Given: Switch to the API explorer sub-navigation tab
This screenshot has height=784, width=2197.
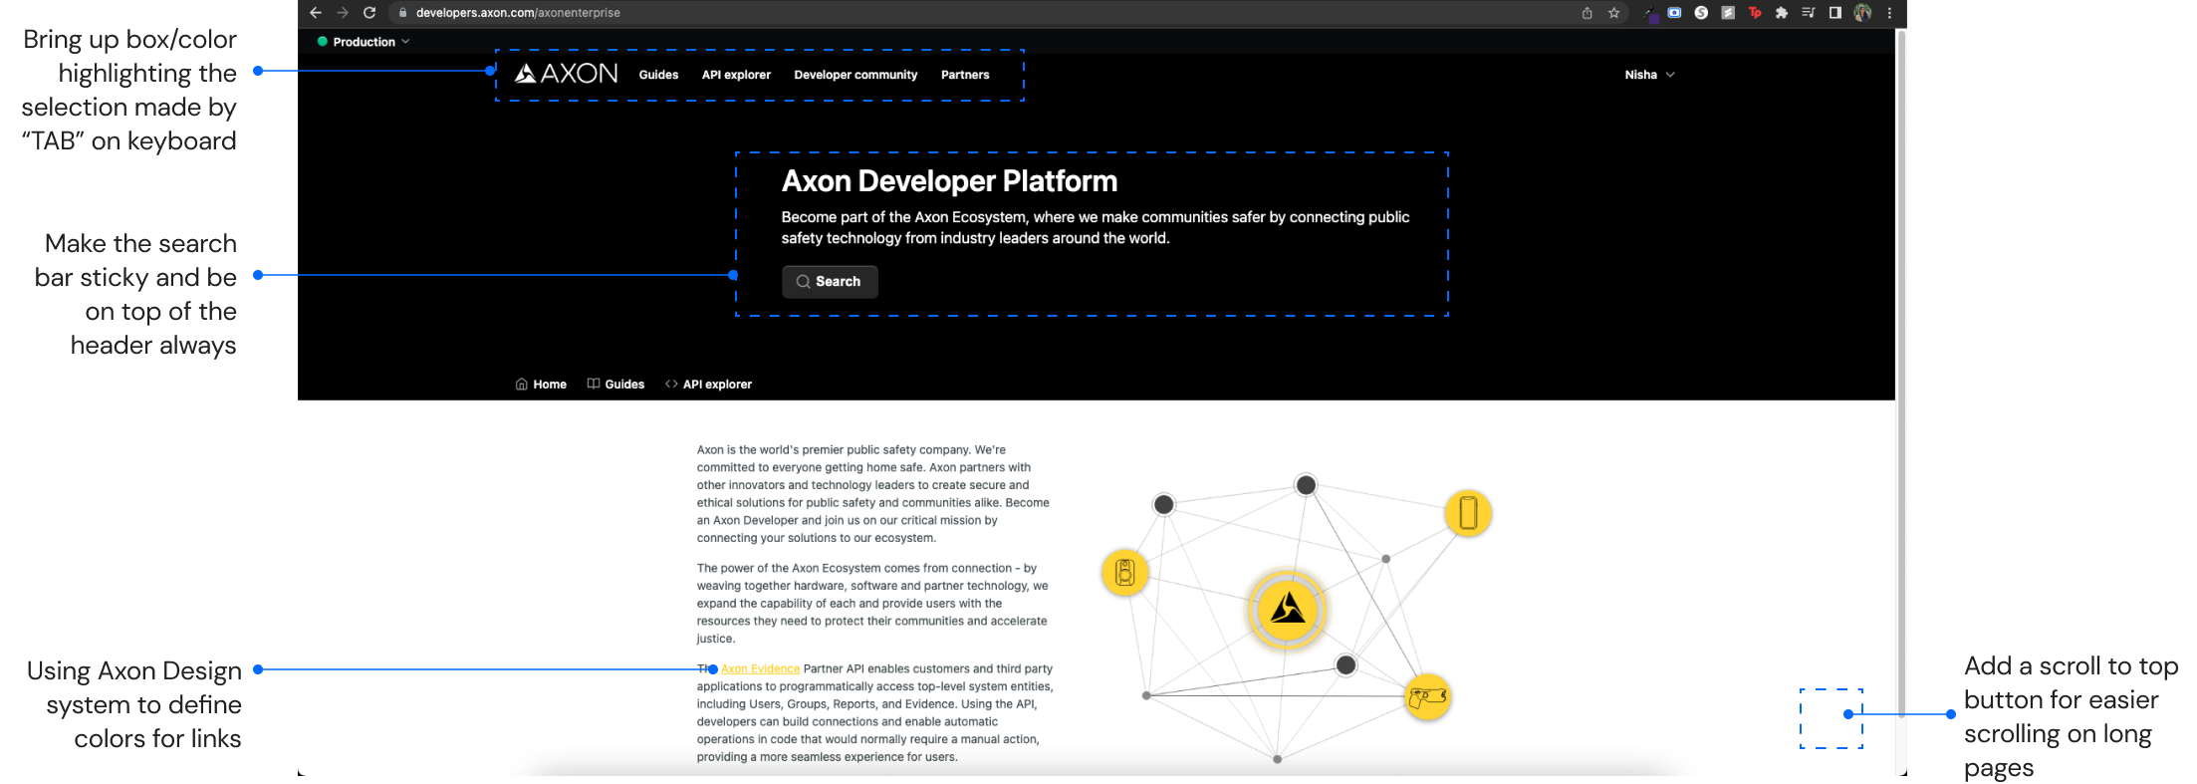Looking at the screenshot, I should click(x=708, y=385).
